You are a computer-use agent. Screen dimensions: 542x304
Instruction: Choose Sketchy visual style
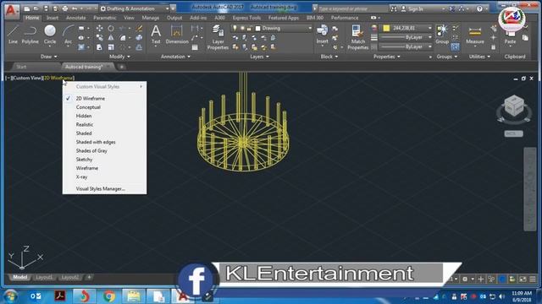click(x=84, y=160)
